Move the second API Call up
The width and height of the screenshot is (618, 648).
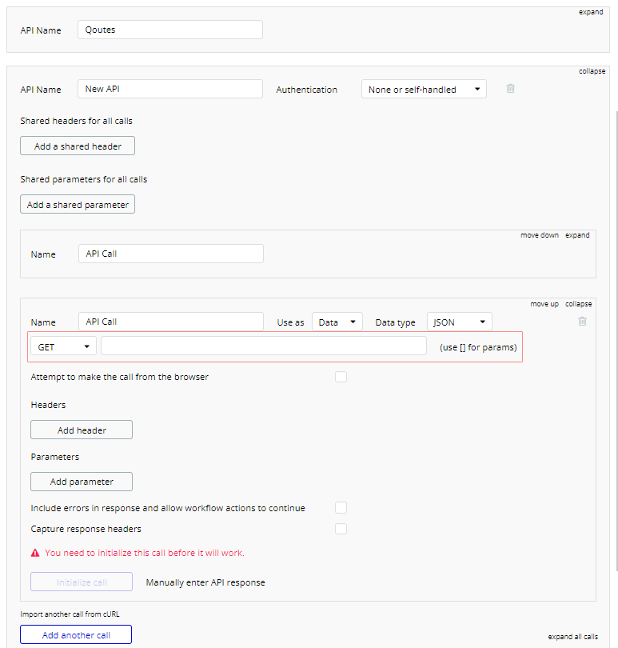tap(544, 304)
